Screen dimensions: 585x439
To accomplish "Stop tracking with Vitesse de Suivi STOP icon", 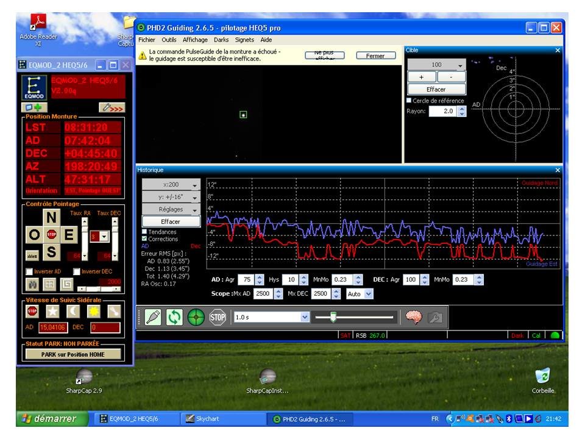I will tap(32, 311).
